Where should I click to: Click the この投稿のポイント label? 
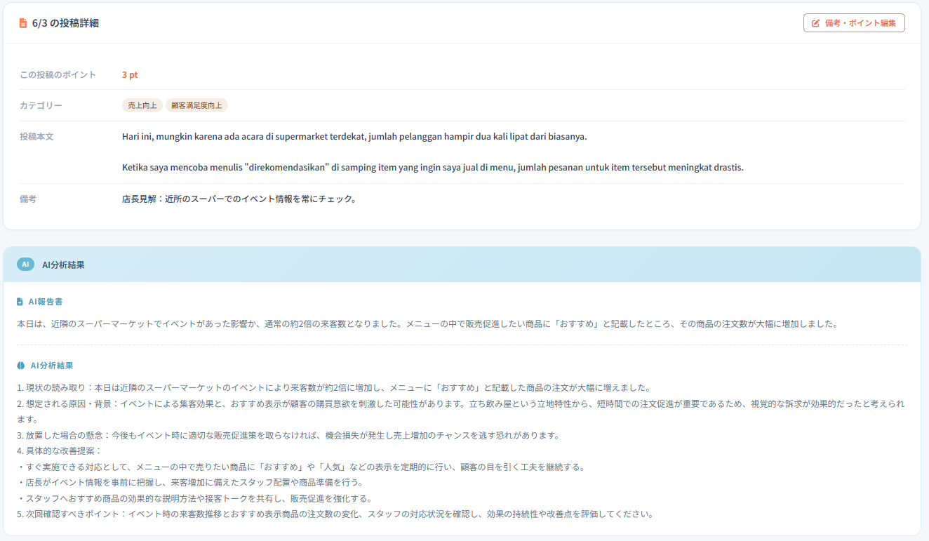tap(58, 74)
